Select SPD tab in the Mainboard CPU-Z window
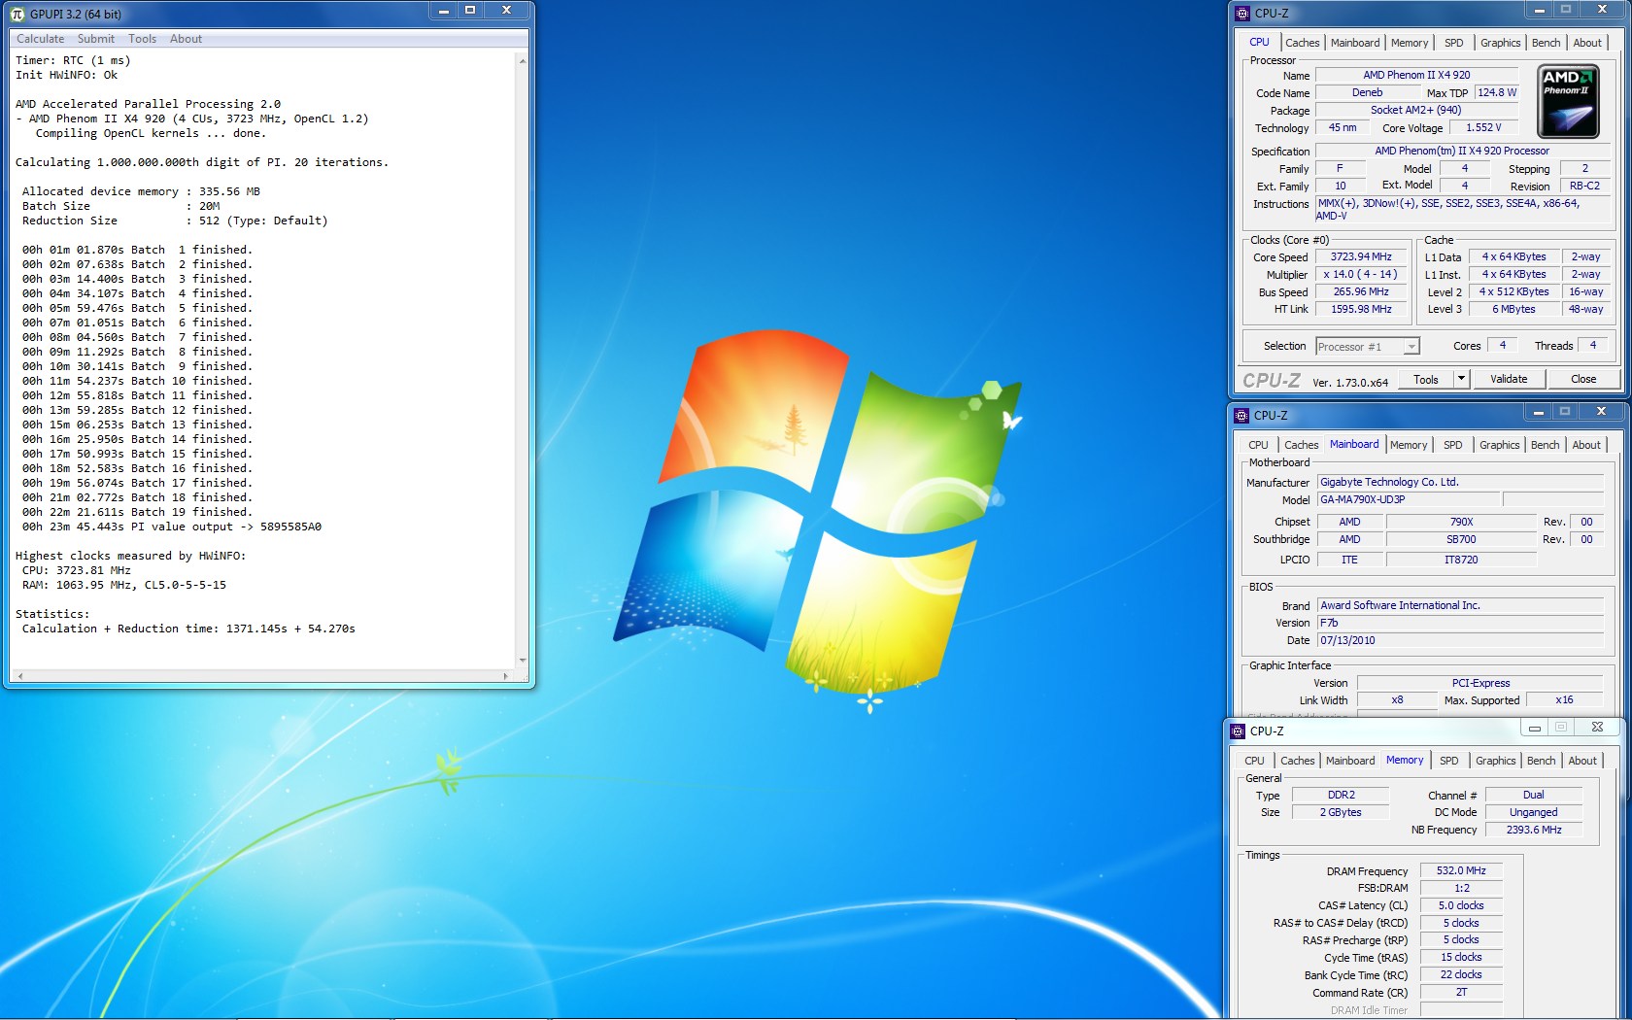Viewport: 1632px width, 1020px height. 1452,445
